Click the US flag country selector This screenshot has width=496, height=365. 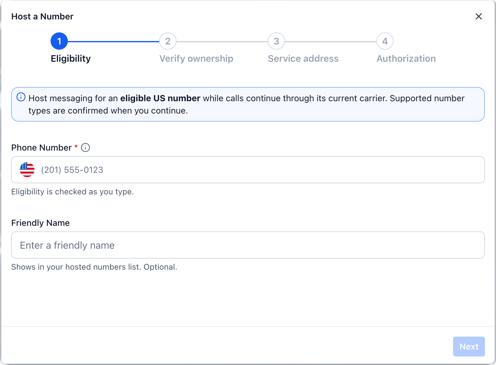point(27,170)
